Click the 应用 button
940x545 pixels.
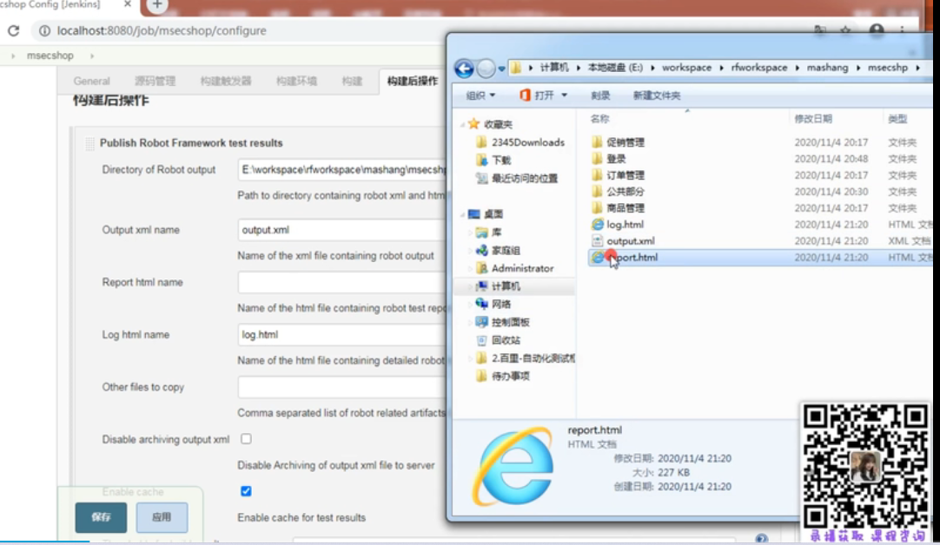coord(162,517)
